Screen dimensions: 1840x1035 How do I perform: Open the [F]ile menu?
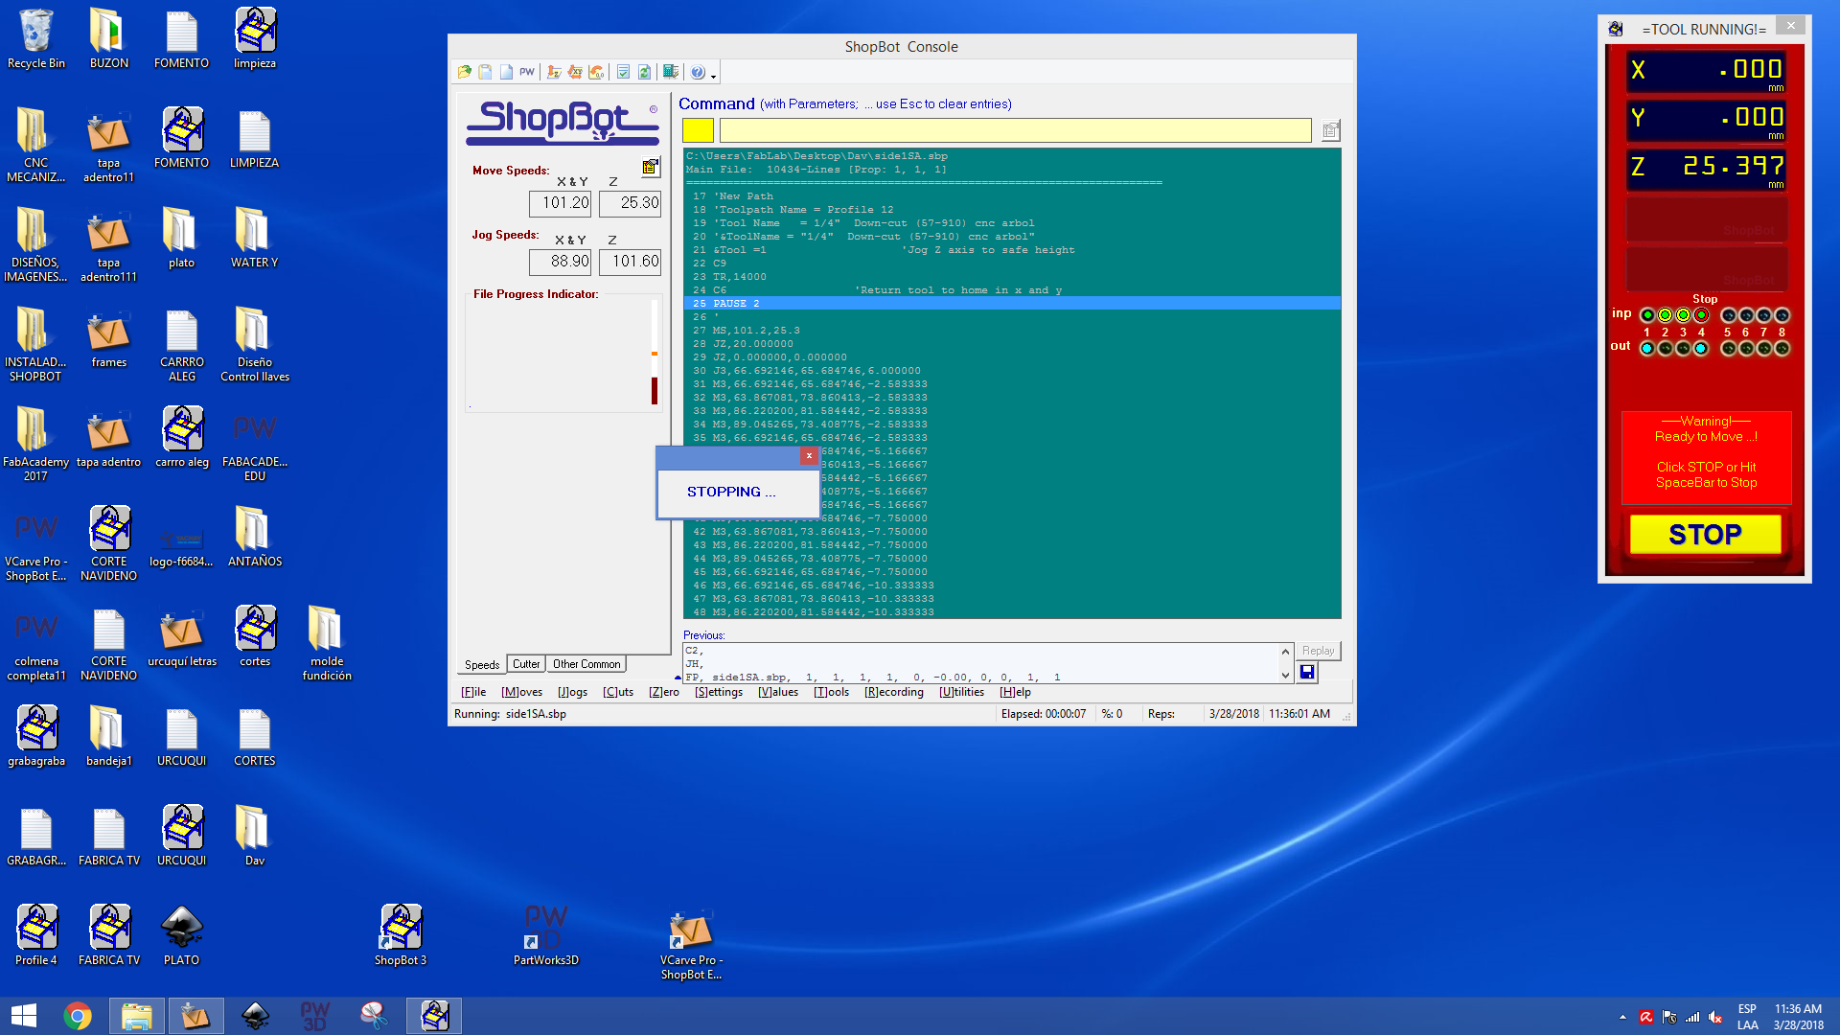473,692
